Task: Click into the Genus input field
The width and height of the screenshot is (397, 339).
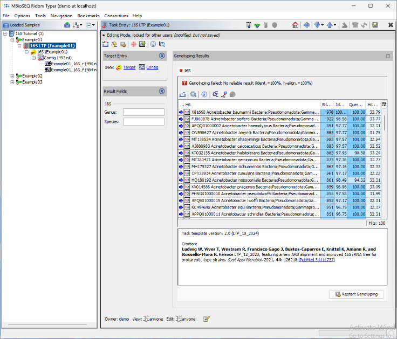Action: [143, 112]
